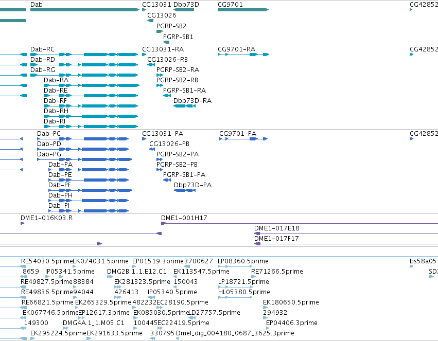The width and height of the screenshot is (438, 341).
Task: Open the DME1-017E18 clone label
Action: 276,228
